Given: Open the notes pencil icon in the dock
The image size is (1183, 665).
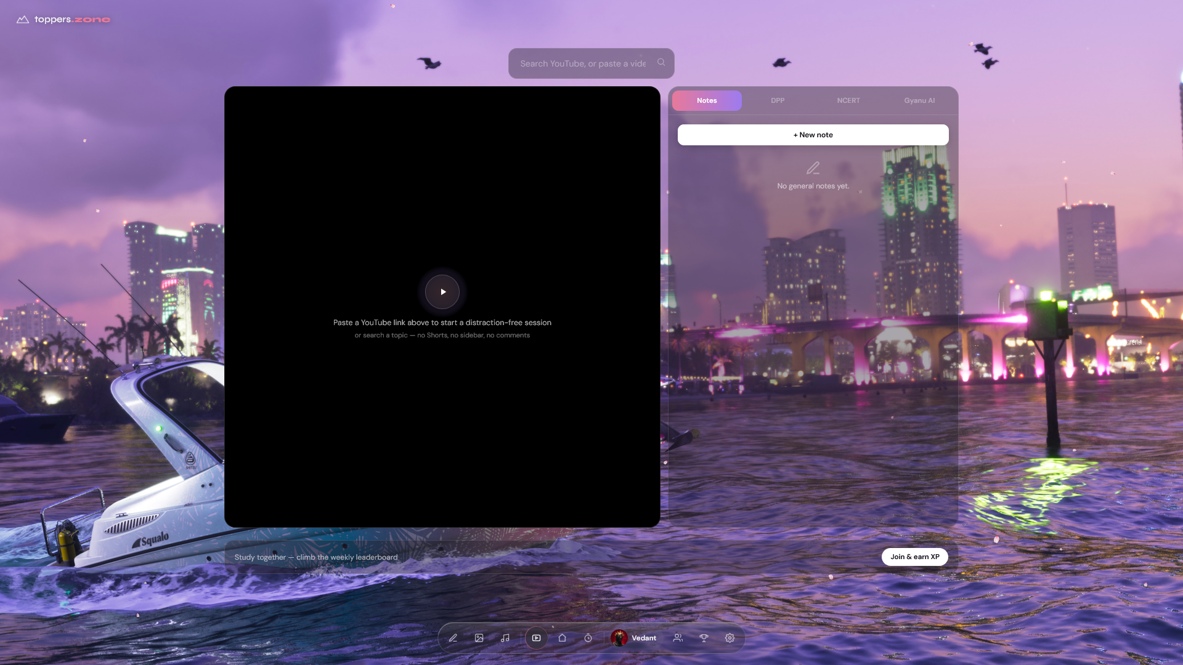Looking at the screenshot, I should [x=453, y=638].
